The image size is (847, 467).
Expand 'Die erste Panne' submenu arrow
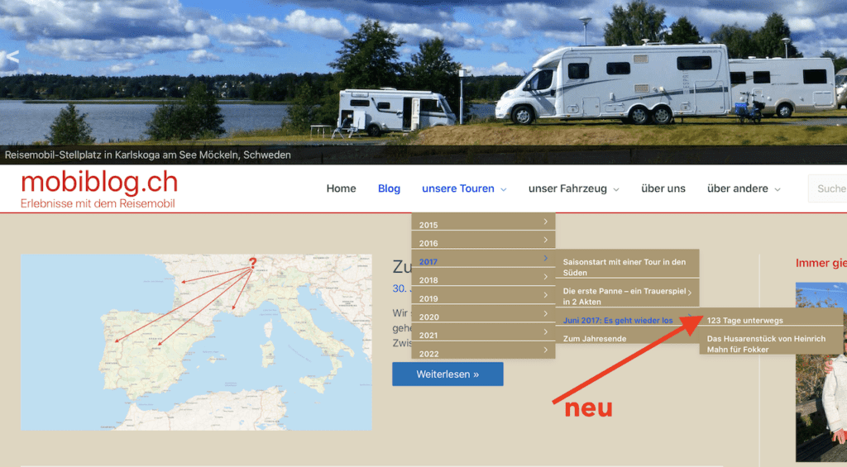click(689, 293)
